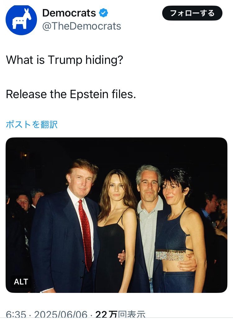Click the 2025/06/06 post date

[x=61, y=314]
